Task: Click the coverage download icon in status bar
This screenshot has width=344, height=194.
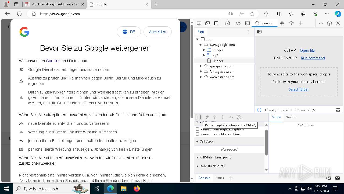Action: [x=338, y=110]
